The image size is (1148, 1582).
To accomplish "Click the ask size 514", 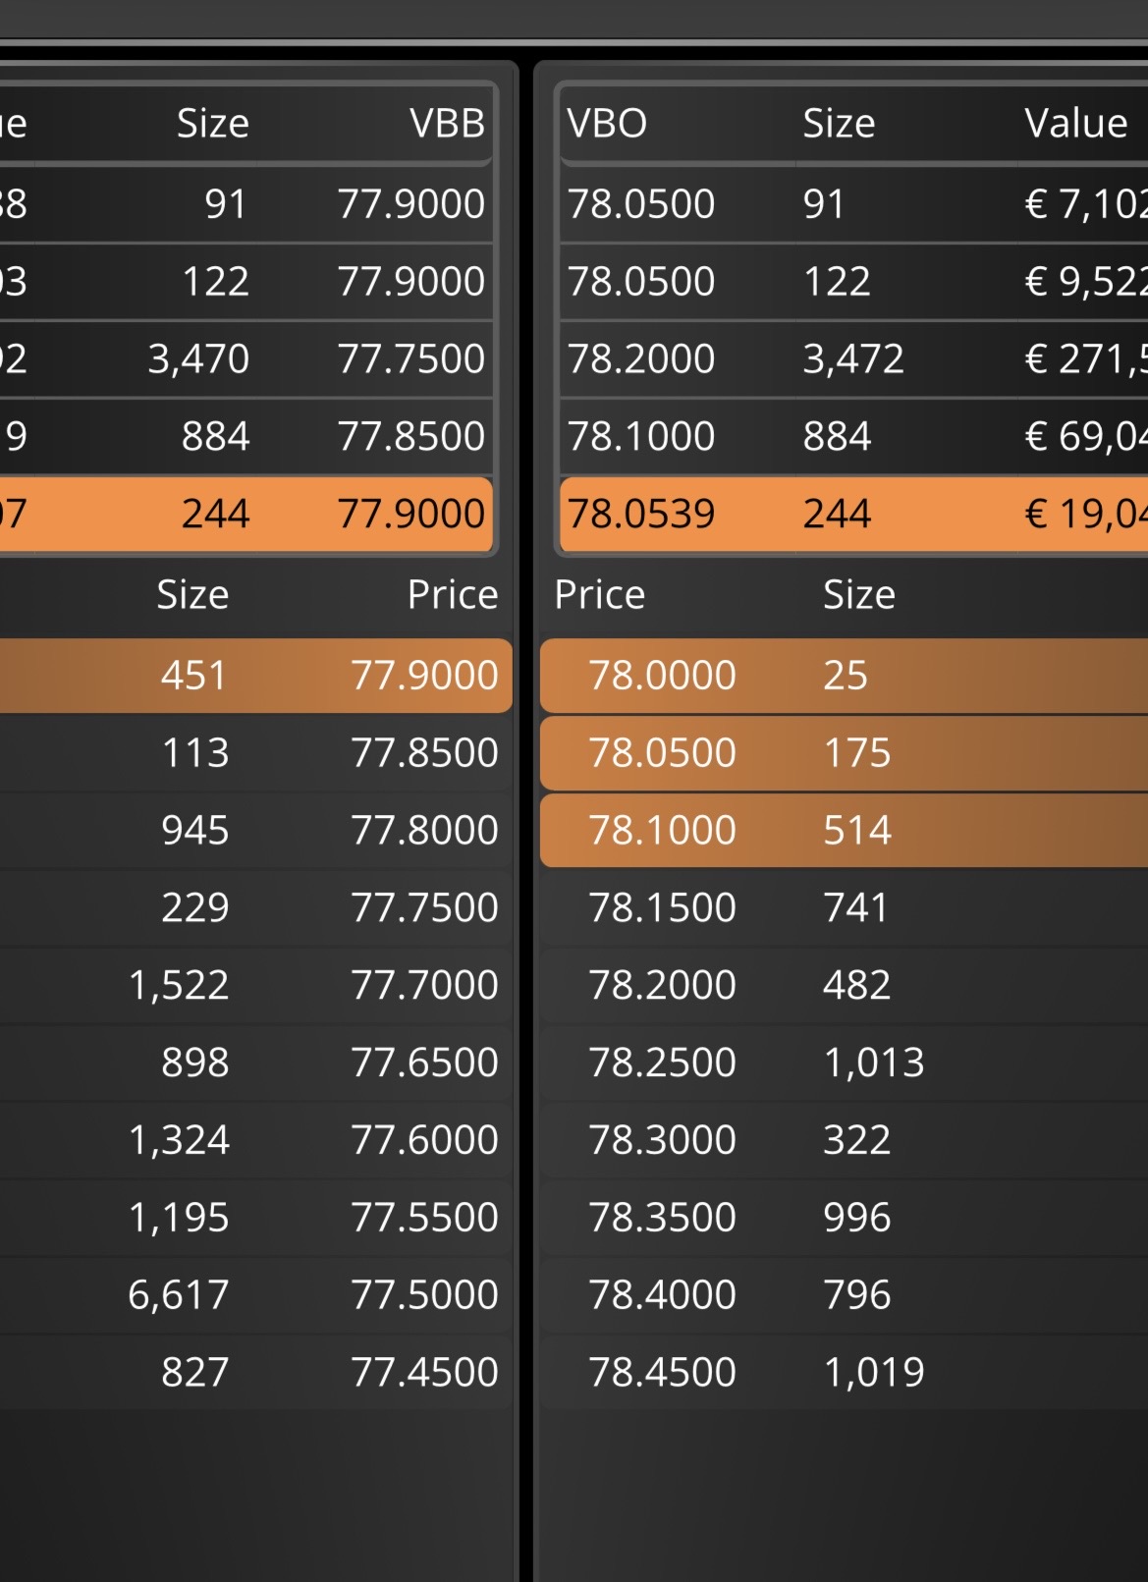I will [x=856, y=831].
